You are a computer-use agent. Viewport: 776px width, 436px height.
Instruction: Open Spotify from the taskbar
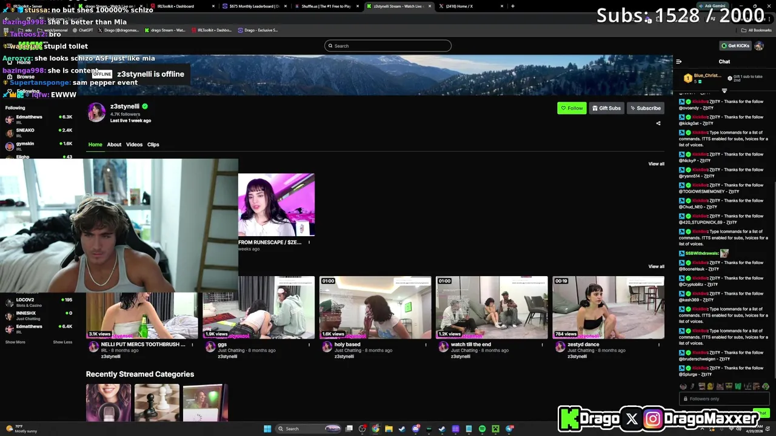pos(483,429)
